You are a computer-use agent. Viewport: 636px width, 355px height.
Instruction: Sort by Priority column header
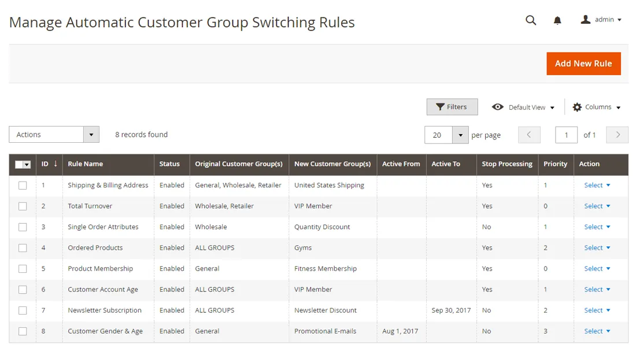[555, 164]
